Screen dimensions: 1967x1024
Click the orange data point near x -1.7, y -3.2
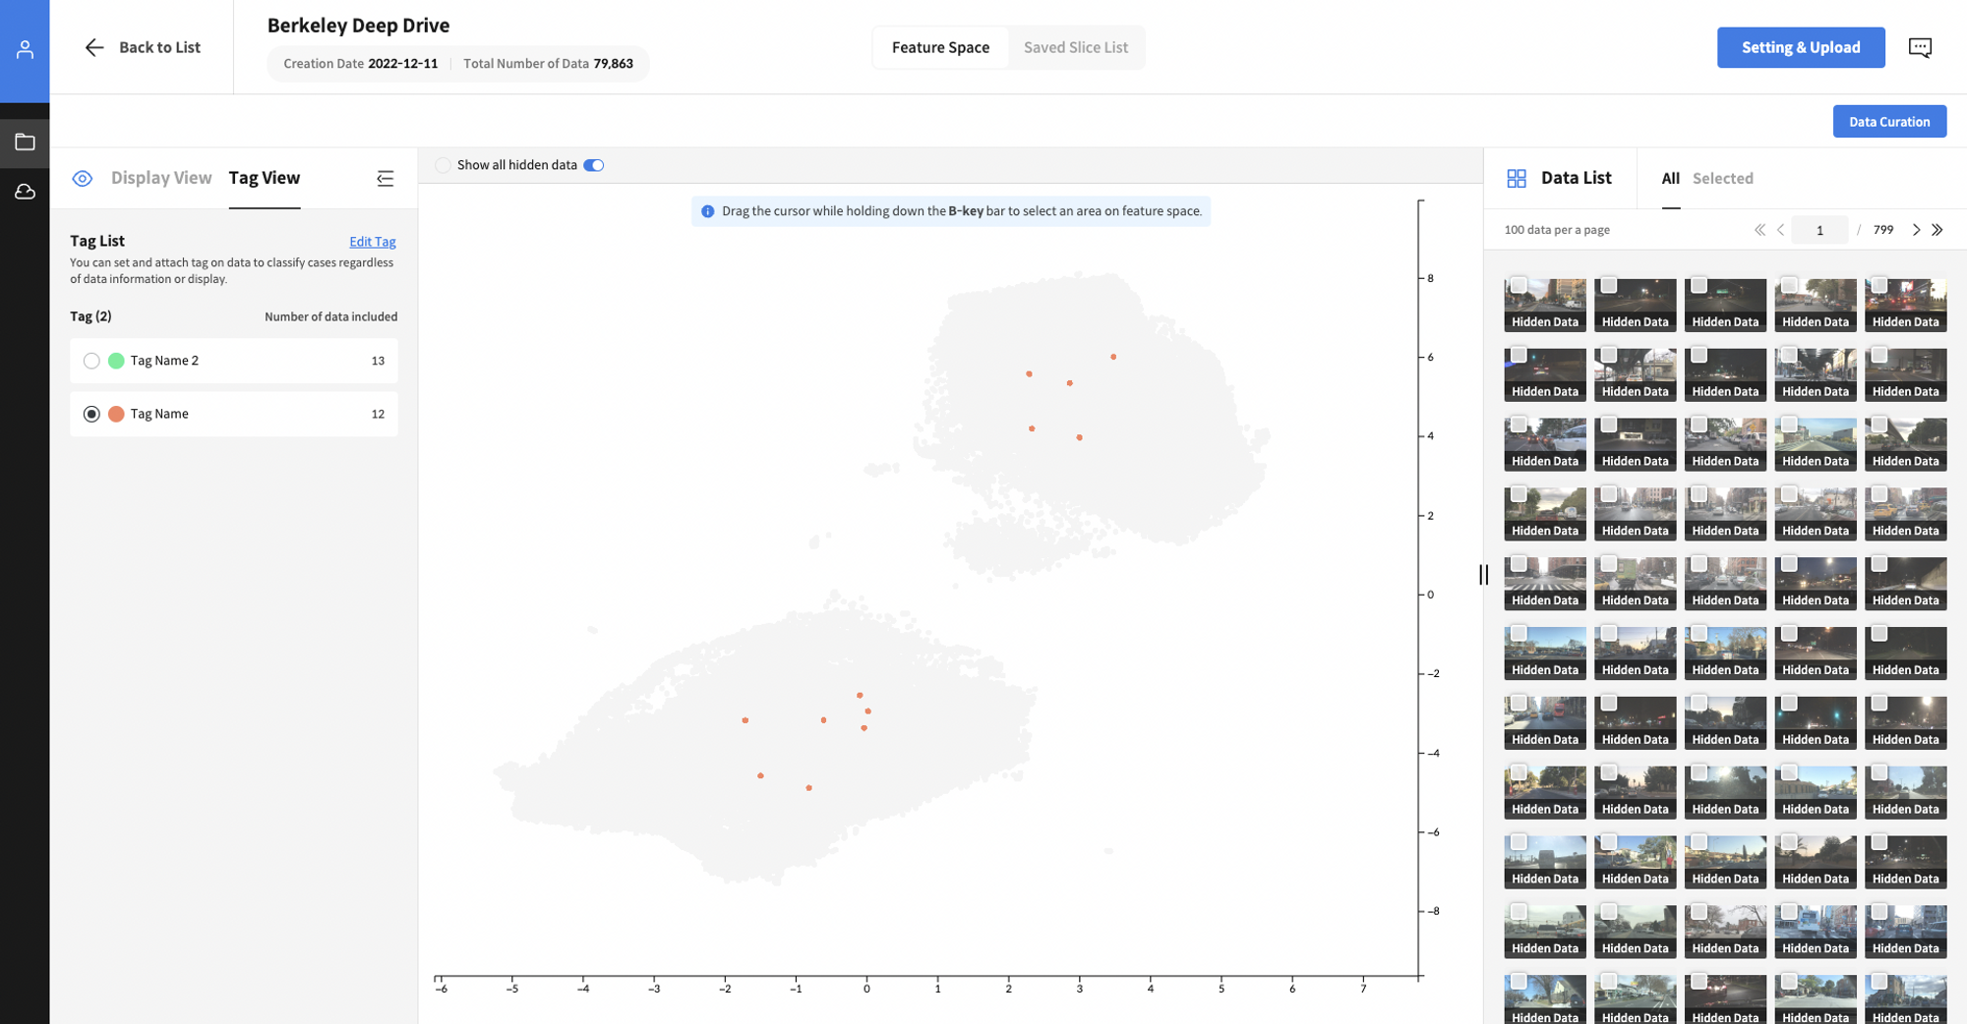coord(745,720)
